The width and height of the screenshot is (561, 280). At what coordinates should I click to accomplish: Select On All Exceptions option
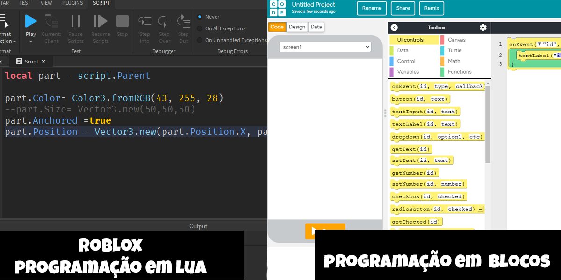(221, 28)
